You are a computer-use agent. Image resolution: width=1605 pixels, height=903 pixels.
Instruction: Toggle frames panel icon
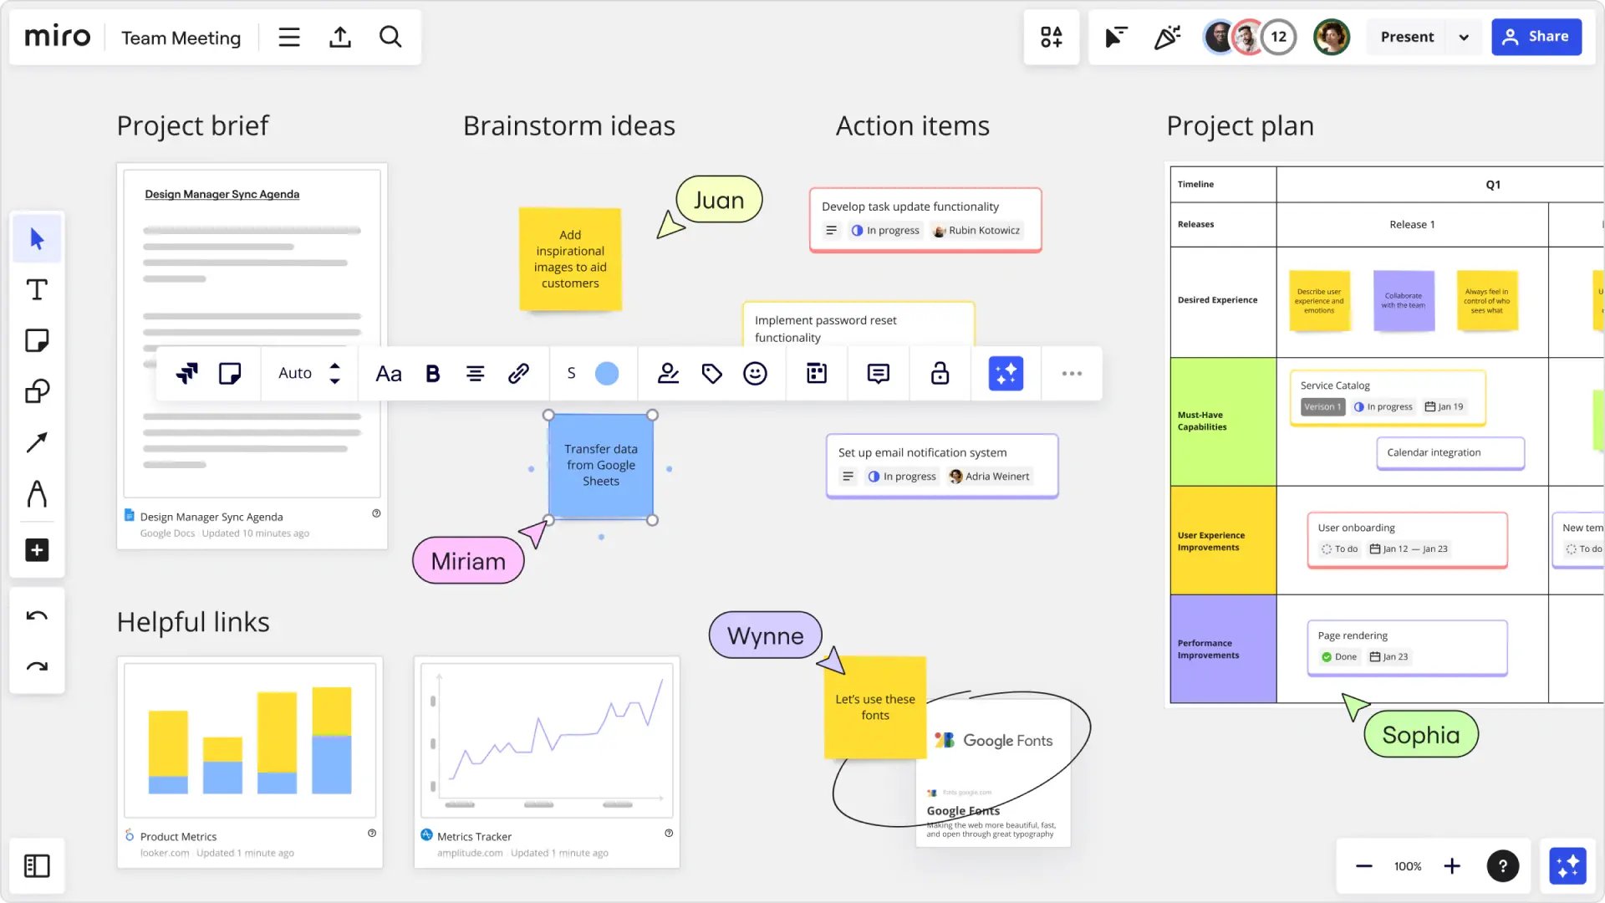pos(37,866)
